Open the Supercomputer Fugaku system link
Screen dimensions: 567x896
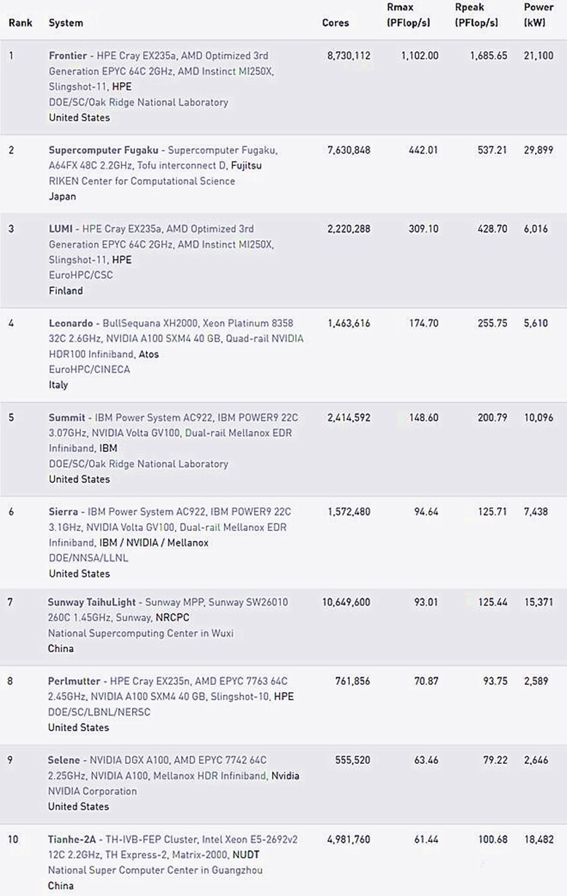tap(94, 150)
